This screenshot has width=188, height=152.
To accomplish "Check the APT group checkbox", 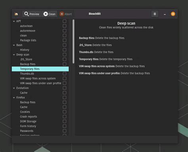I will [64, 21].
